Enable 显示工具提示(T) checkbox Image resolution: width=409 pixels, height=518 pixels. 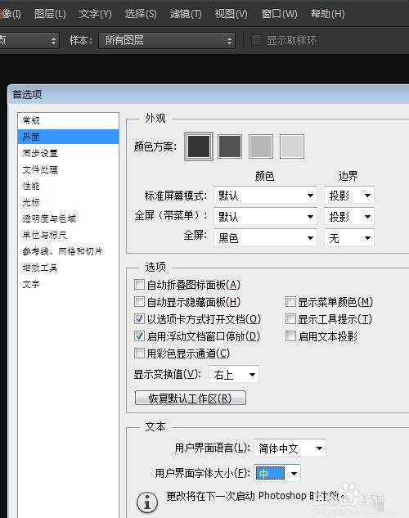tap(290, 319)
